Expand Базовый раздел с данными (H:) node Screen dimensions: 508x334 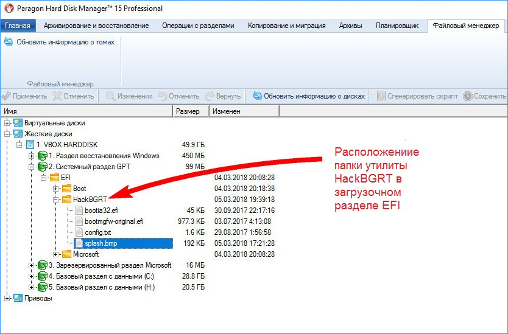click(x=32, y=287)
